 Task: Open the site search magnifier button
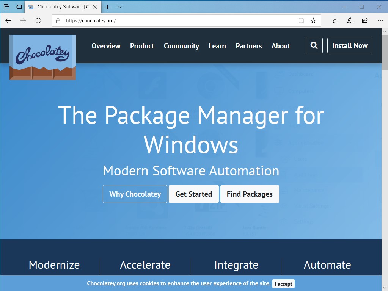(x=314, y=45)
